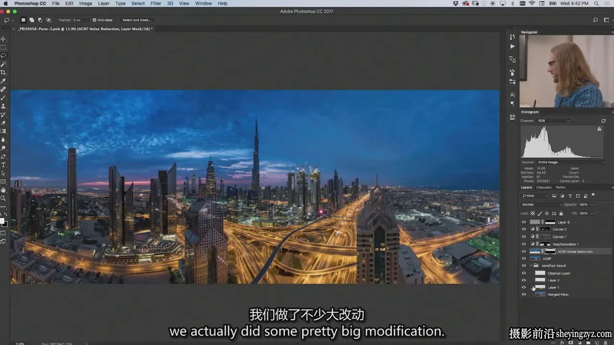Image resolution: width=614 pixels, height=345 pixels.
Task: Select the Crop tool
Action: point(3,72)
